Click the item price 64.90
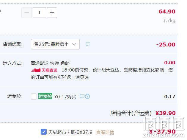The image size is (187, 140). 167,12
